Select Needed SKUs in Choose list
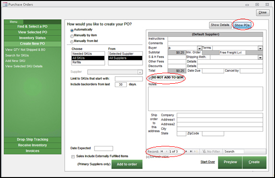 tap(88, 54)
